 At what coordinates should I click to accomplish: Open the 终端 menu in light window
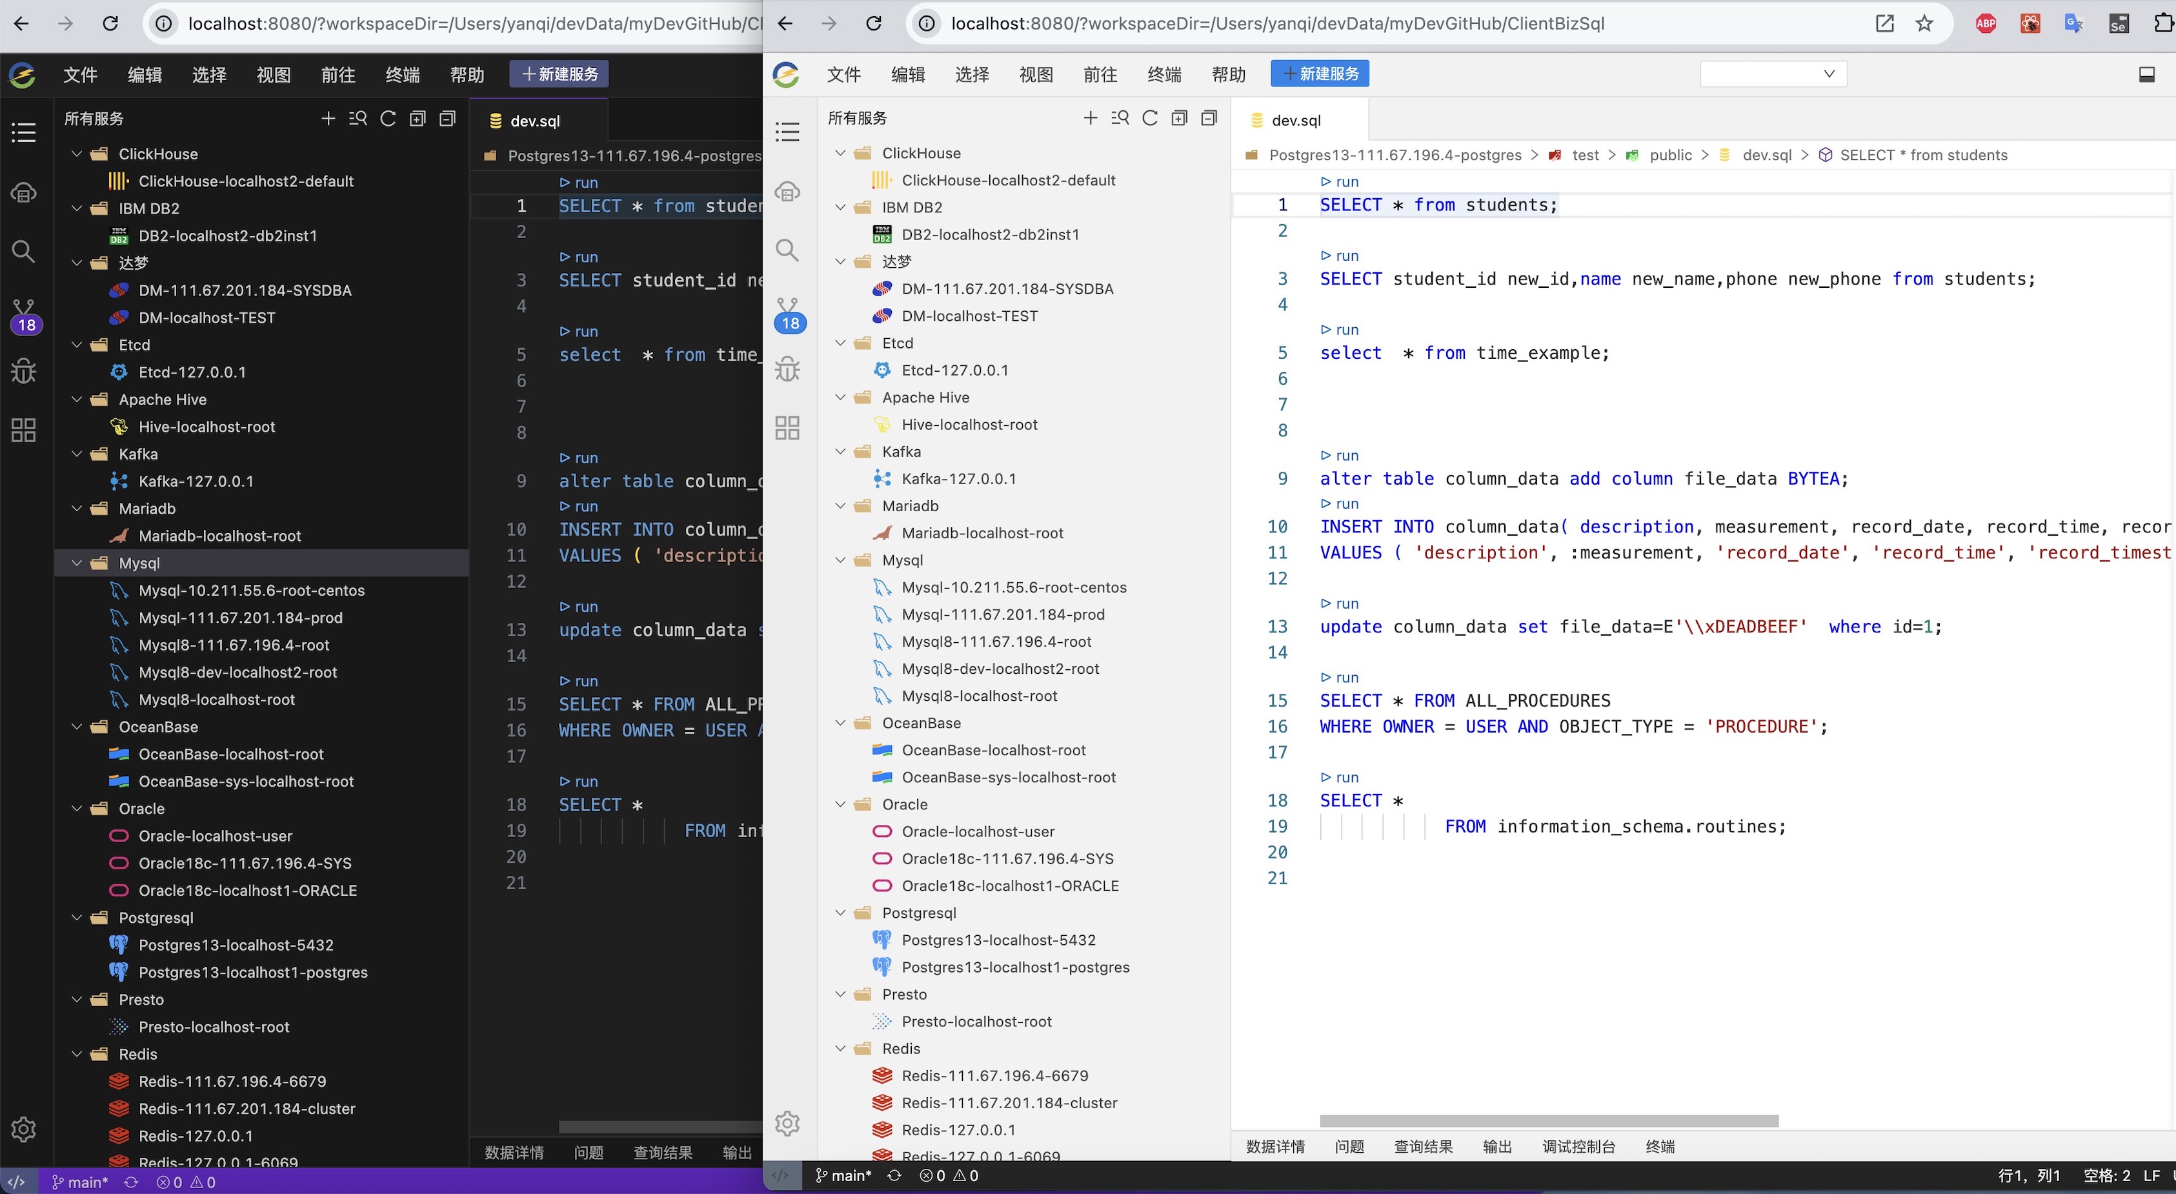(x=1164, y=74)
